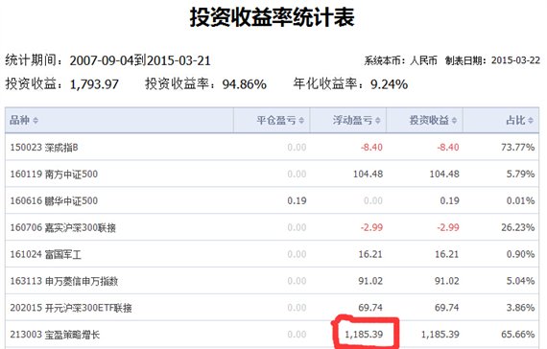Viewport: 547px width, 349px height.
Task: Click the 3.86% share value
Action: point(520,308)
